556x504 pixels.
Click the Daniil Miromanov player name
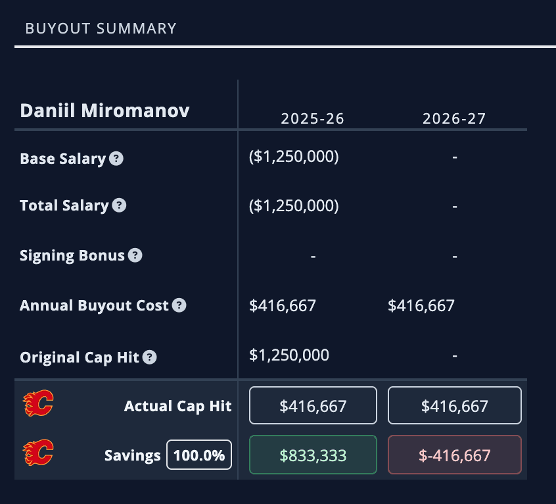(105, 110)
